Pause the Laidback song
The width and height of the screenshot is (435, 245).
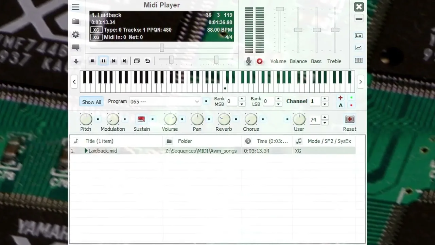103,61
